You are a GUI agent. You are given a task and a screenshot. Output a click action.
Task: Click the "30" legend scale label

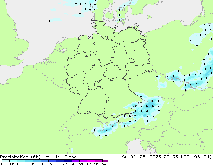point(73,164)
